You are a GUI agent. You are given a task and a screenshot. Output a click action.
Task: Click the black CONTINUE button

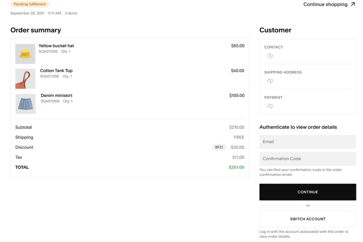click(x=308, y=192)
